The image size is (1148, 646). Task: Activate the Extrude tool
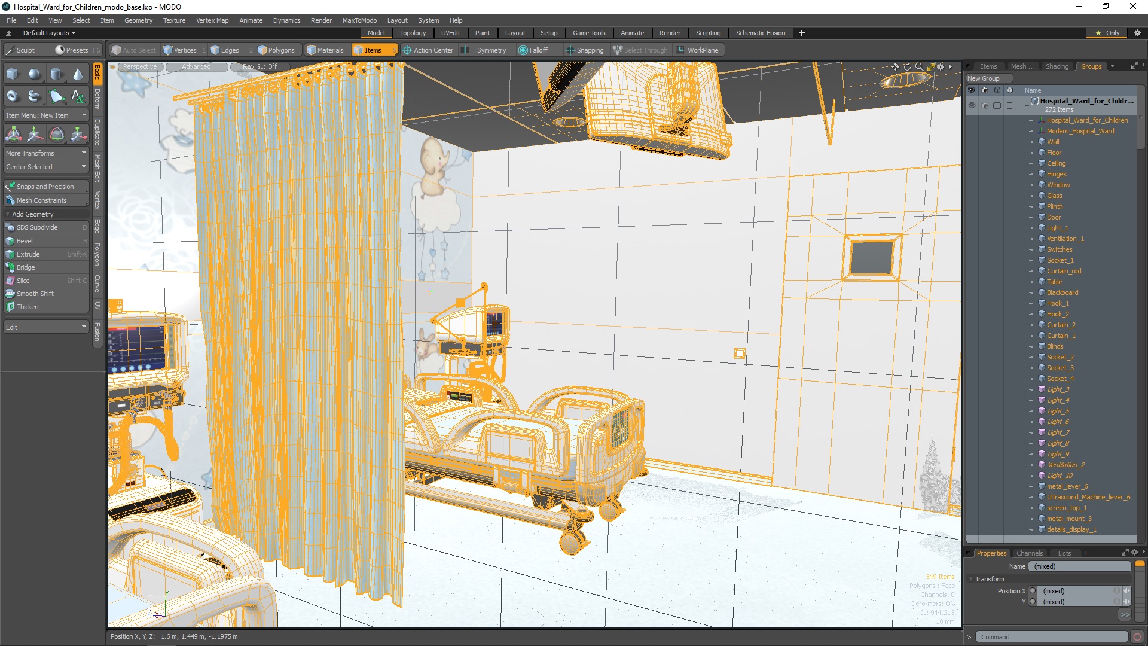(x=46, y=254)
